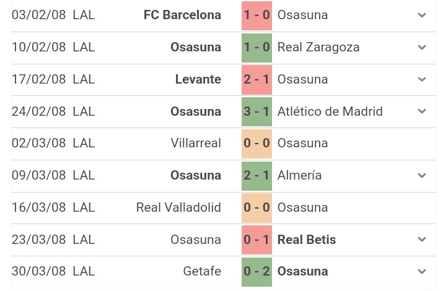Viewport: 443px width, 291px height.
Task: Expand Levante vs Osasuna match details
Action: [x=421, y=79]
